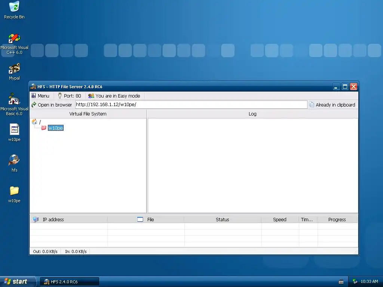Select the Recycle Bin desktop icon
This screenshot has height=287, width=383.
click(14, 10)
